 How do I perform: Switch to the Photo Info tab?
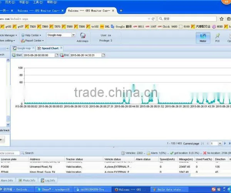click(27, 180)
